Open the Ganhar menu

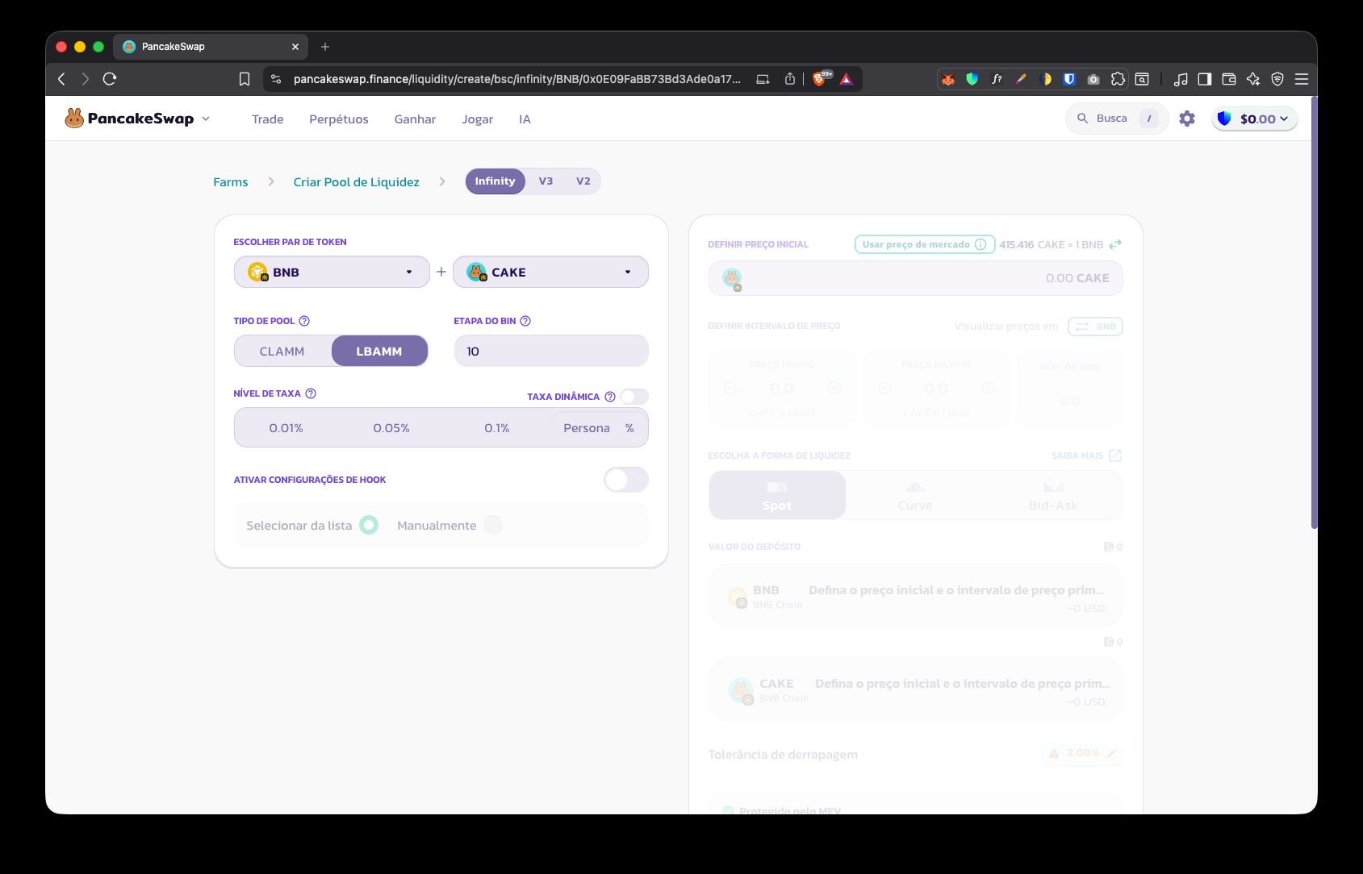click(415, 119)
